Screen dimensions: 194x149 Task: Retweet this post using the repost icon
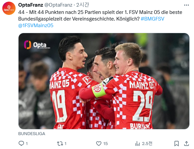[60, 143]
